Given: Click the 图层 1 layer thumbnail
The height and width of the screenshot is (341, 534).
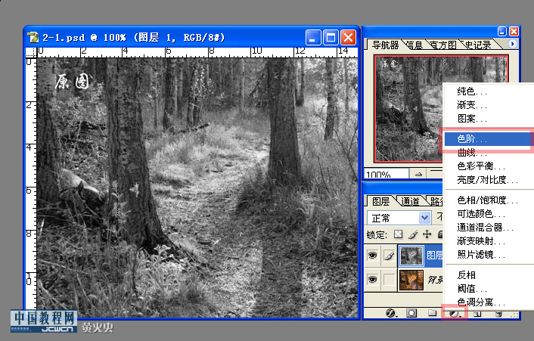Looking at the screenshot, I should click(x=411, y=256).
